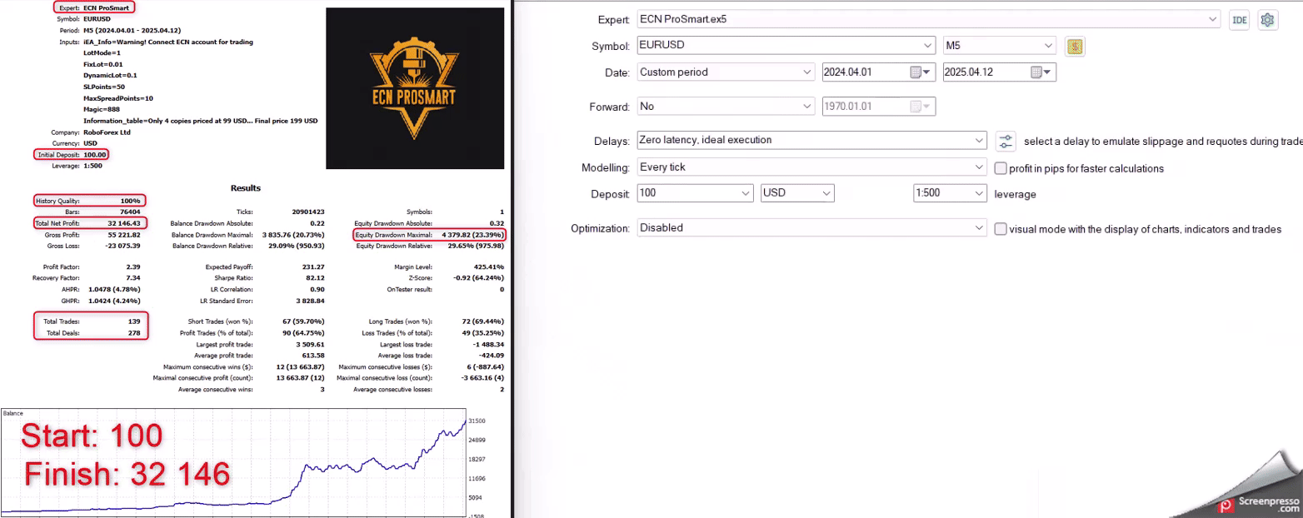Click the Expected Payoff value 231.27
The image size is (1303, 518).
pyautogui.click(x=312, y=267)
